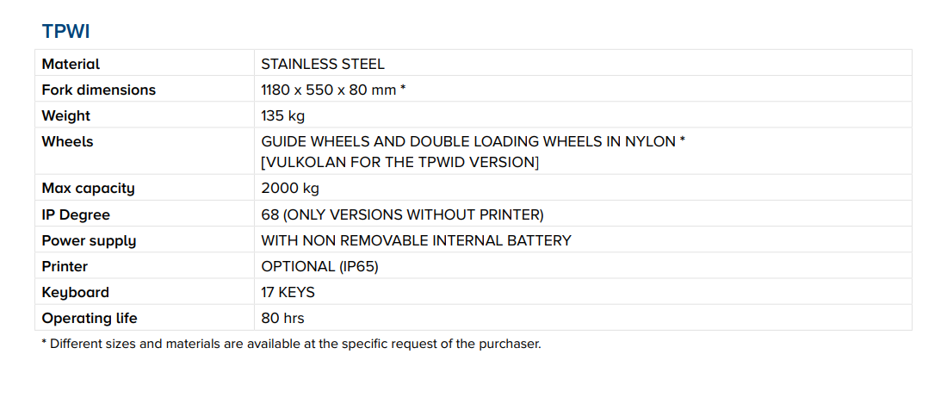The image size is (947, 410).
Task: Select the 68 ONLY VERSIONS WITHOUT PRINTER text
Action: (402, 214)
